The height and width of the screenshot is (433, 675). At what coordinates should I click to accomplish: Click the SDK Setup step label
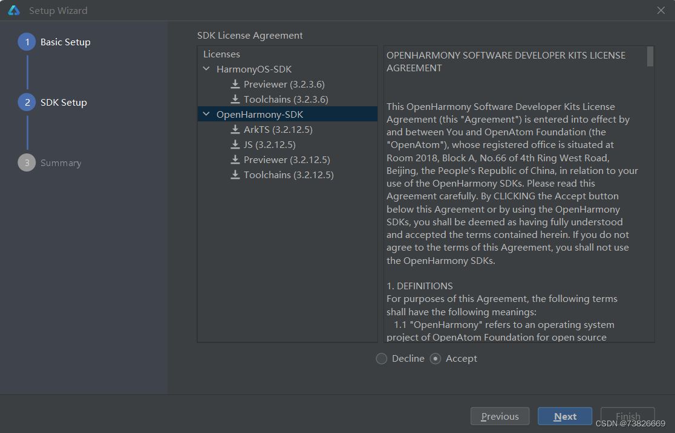[64, 102]
